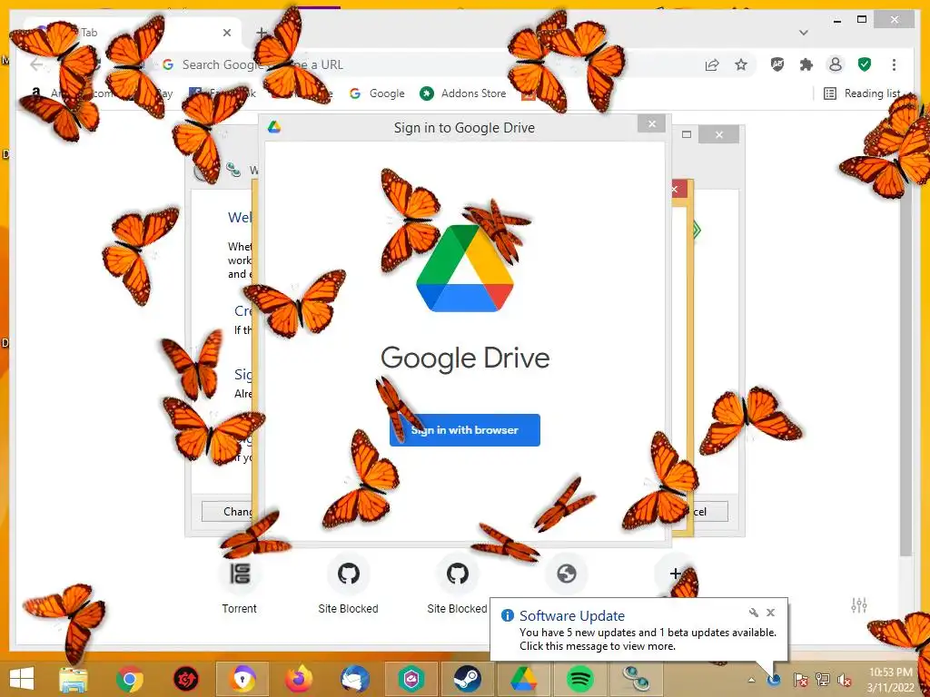Open the Extensions puzzle piece menu

point(806,64)
